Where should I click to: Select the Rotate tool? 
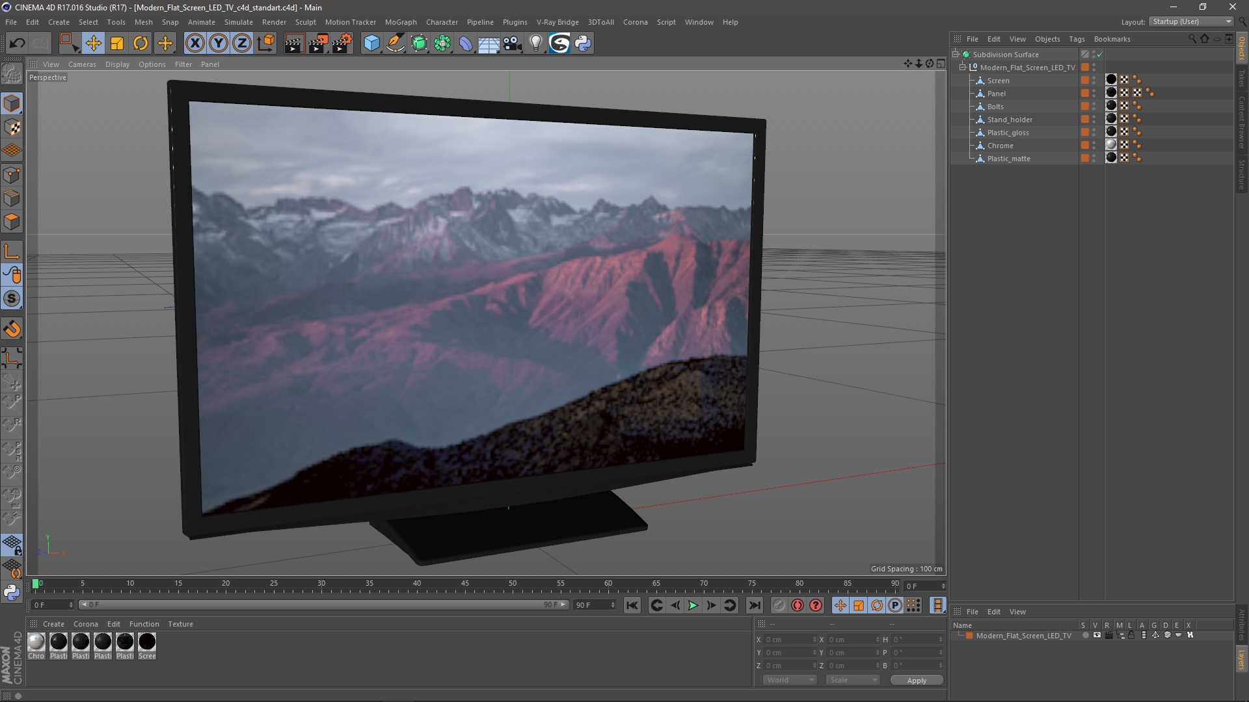tap(141, 44)
